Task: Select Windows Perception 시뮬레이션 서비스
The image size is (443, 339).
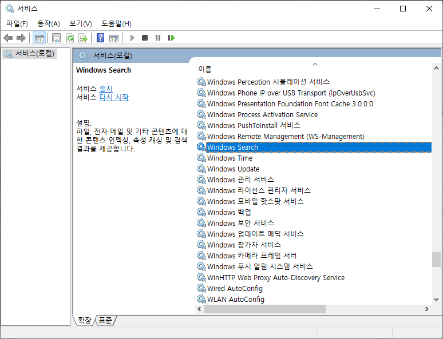Action: (268, 82)
